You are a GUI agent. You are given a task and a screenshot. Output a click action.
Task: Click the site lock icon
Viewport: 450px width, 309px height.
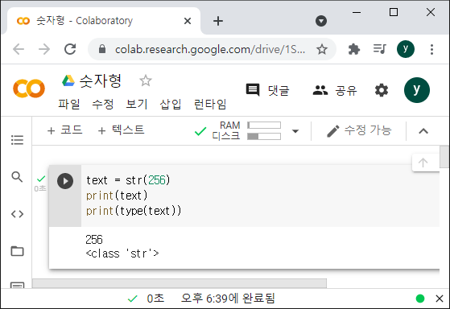tap(102, 49)
